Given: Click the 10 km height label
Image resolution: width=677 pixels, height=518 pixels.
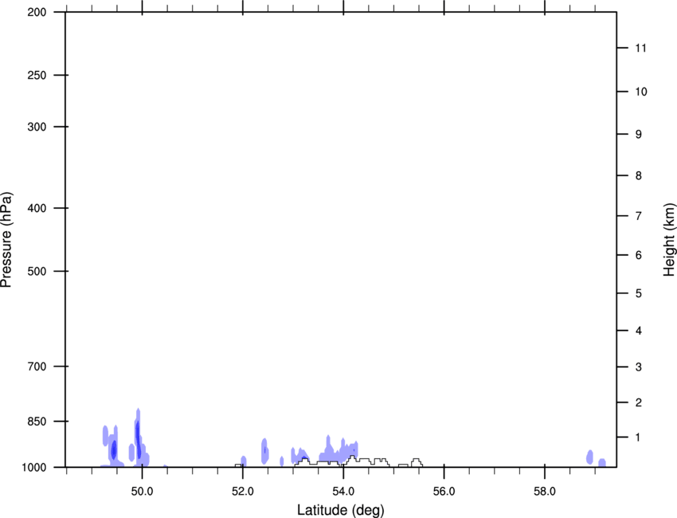Looking at the screenshot, I should coord(641,92).
